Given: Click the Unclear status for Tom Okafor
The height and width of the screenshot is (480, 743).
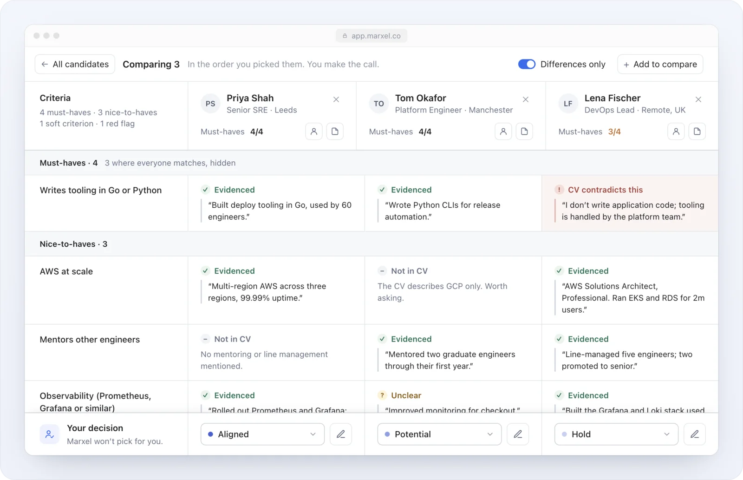Looking at the screenshot, I should (400, 395).
